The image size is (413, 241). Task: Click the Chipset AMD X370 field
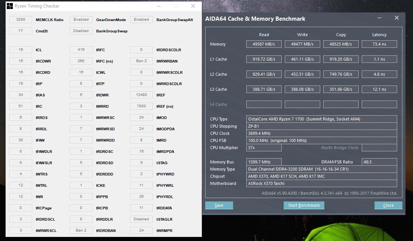[322, 176]
